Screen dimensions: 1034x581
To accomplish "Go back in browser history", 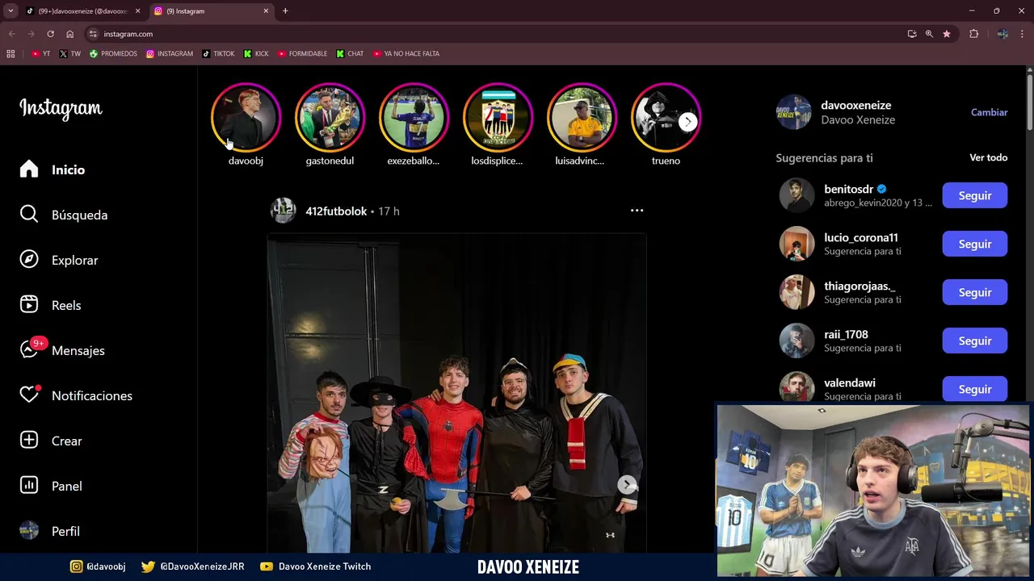I will pyautogui.click(x=11, y=34).
